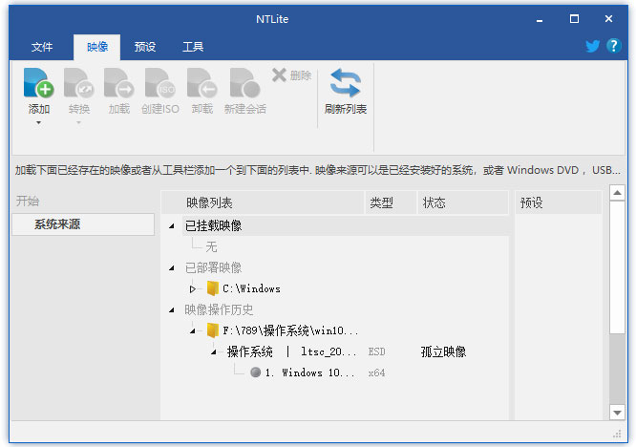
Task: Click the 添加 (Add) image icon
Action: (x=38, y=83)
